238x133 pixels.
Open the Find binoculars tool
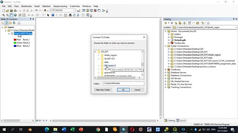point(70,15)
